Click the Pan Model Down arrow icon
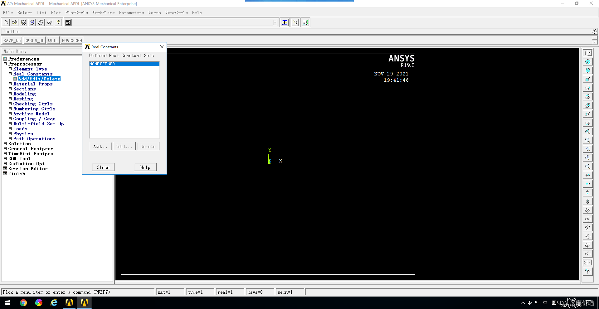The width and height of the screenshot is (599, 309). pos(588,201)
